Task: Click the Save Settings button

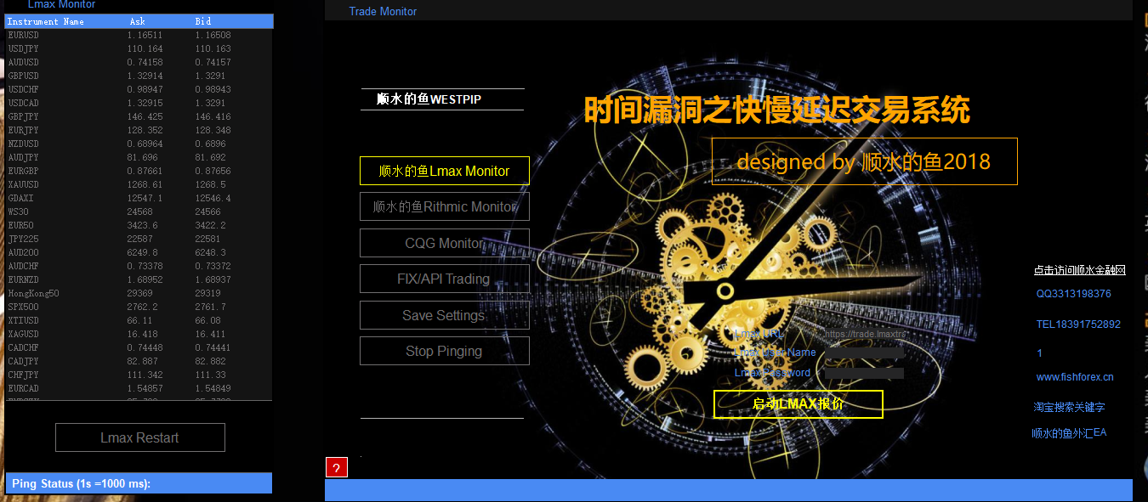Action: pyautogui.click(x=444, y=315)
